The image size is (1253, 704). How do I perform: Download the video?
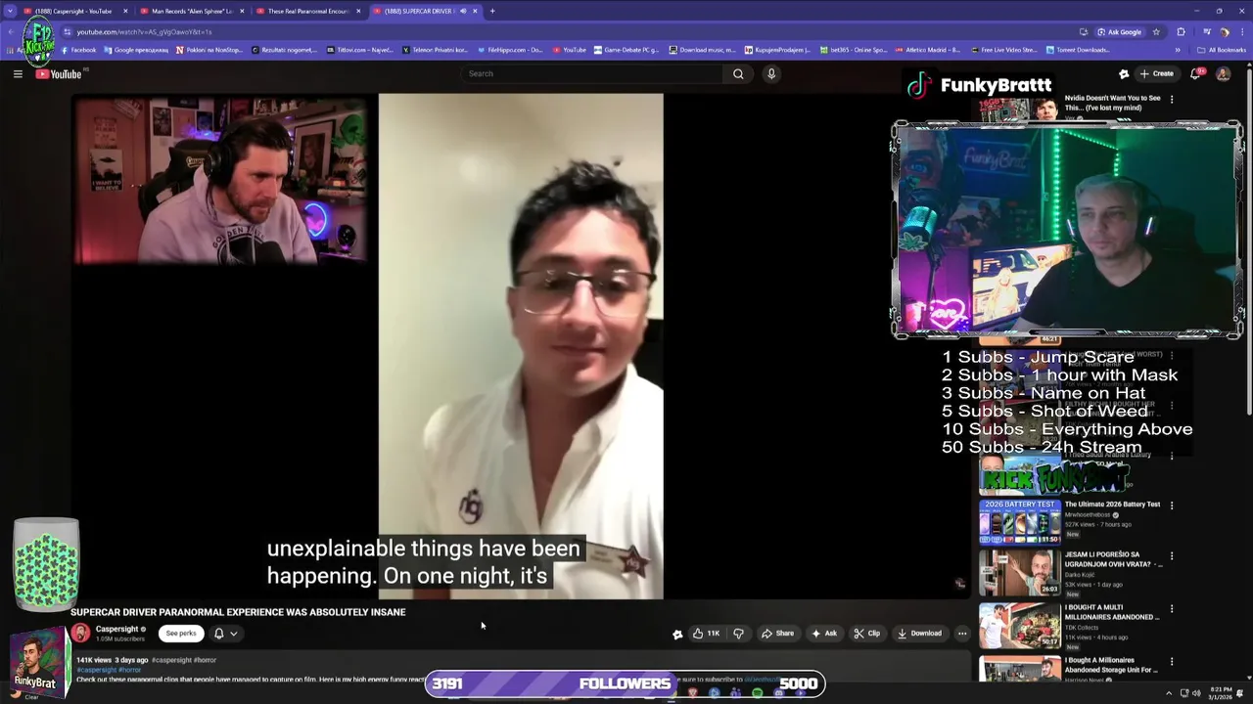pos(919,634)
